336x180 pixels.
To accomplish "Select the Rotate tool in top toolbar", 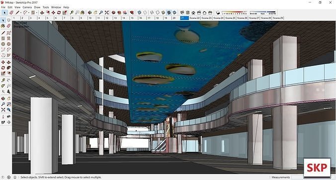I will [59, 12].
